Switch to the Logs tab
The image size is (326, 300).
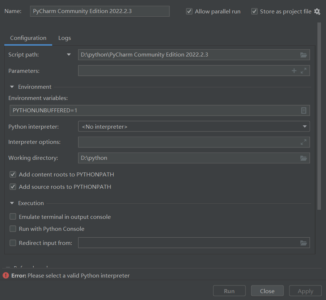(x=65, y=38)
